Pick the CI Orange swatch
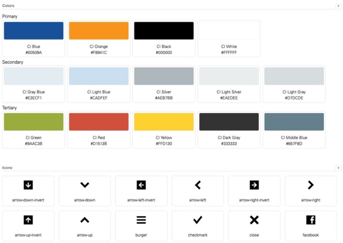 (99, 31)
